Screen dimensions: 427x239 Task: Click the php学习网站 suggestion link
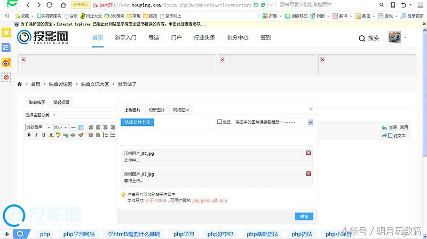(79, 234)
